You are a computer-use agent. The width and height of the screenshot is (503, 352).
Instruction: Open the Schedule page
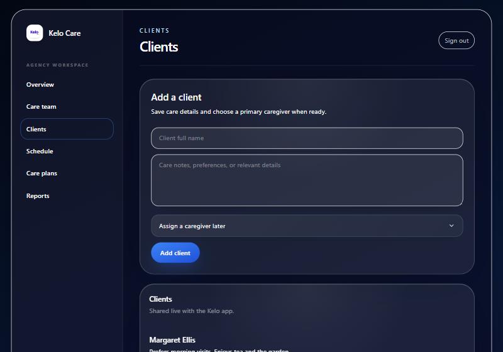point(40,151)
